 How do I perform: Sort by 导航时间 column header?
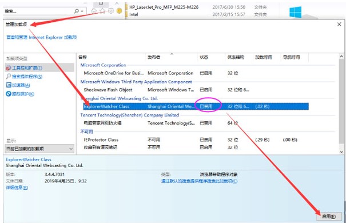point(295,57)
